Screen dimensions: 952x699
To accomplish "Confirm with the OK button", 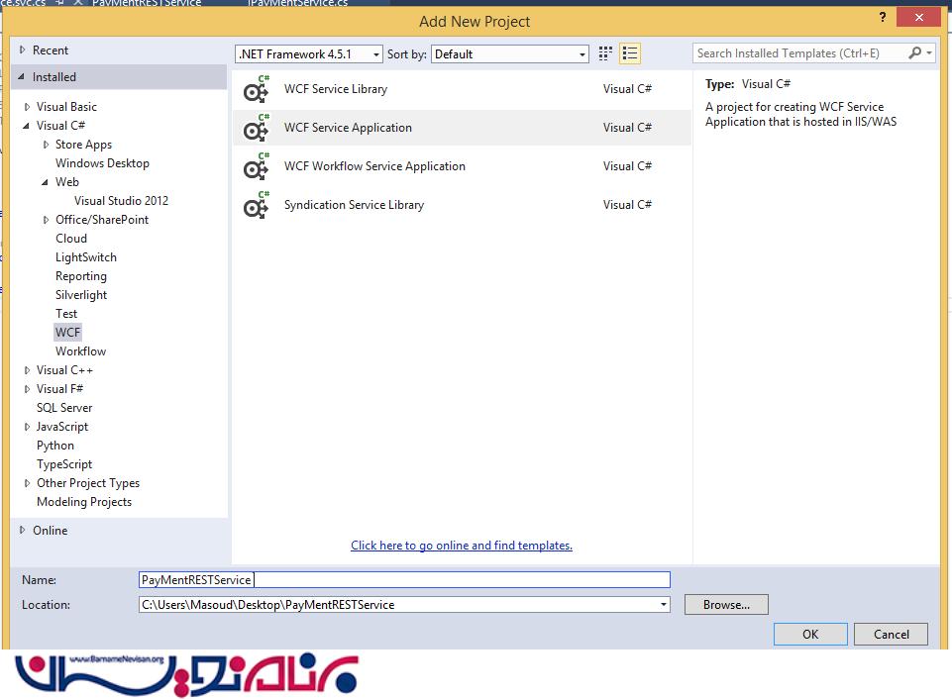I will [x=810, y=635].
